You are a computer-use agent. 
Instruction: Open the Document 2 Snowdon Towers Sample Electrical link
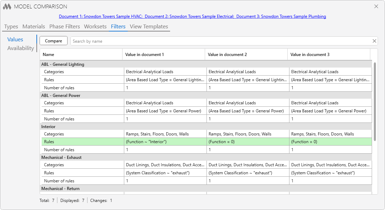[189, 16]
